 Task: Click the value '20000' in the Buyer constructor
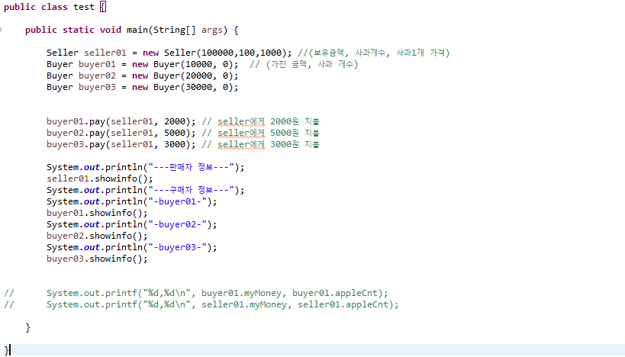(198, 76)
